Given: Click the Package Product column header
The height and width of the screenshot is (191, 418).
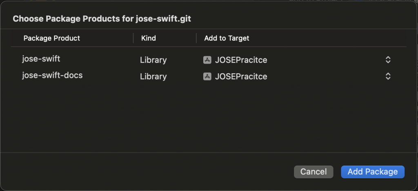Looking at the screenshot, I should pyautogui.click(x=52, y=38).
